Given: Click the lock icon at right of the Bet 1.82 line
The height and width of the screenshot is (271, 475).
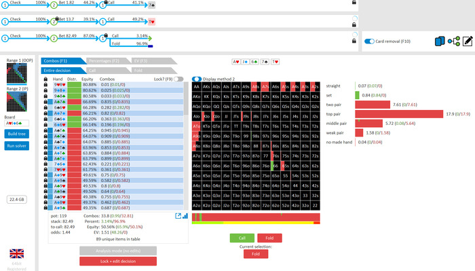Looking at the screenshot, I should (x=354, y=3).
